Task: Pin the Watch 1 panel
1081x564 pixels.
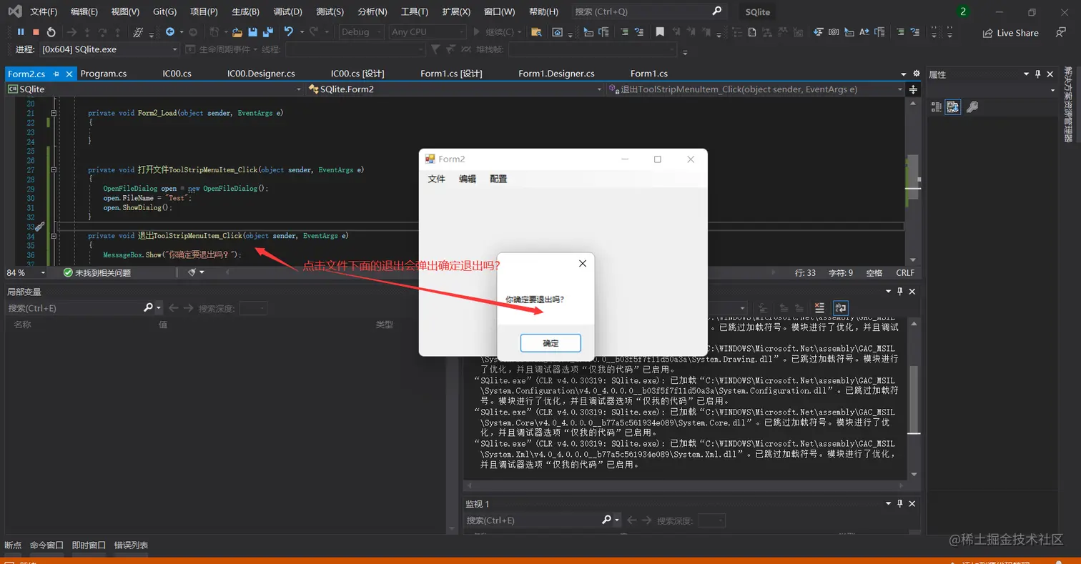Action: pos(900,504)
